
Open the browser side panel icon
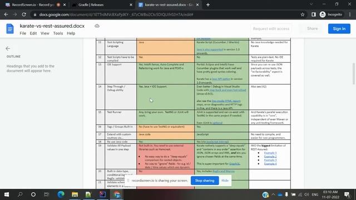point(314,14)
